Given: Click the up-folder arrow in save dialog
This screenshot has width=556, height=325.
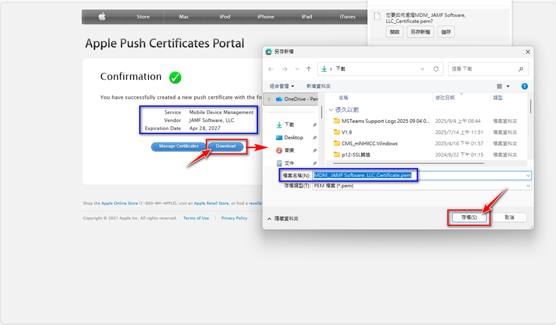Looking at the screenshot, I should (x=308, y=69).
